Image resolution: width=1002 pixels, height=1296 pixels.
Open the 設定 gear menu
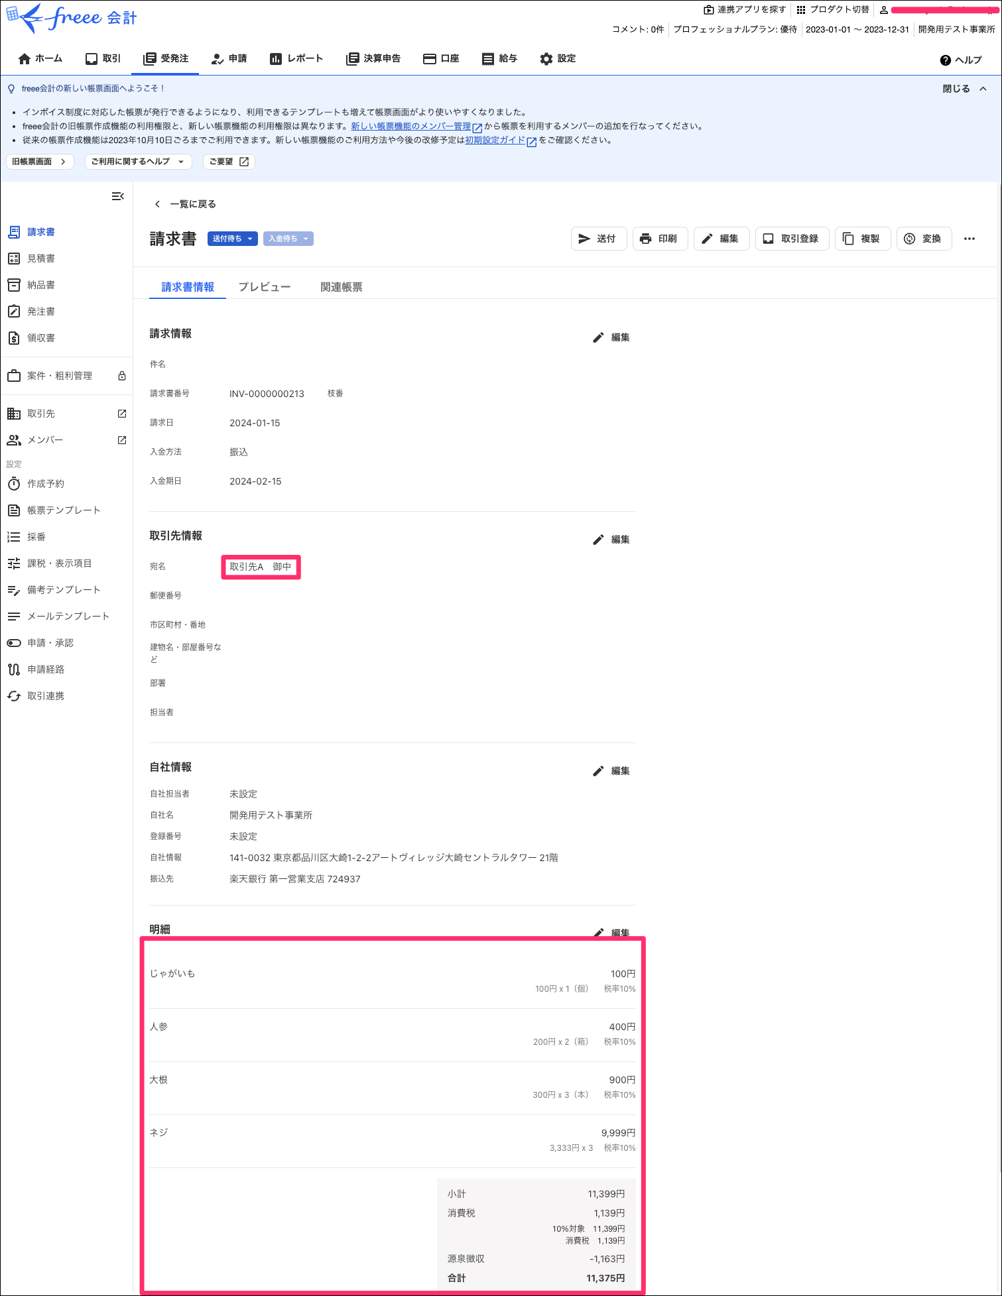[x=558, y=59]
